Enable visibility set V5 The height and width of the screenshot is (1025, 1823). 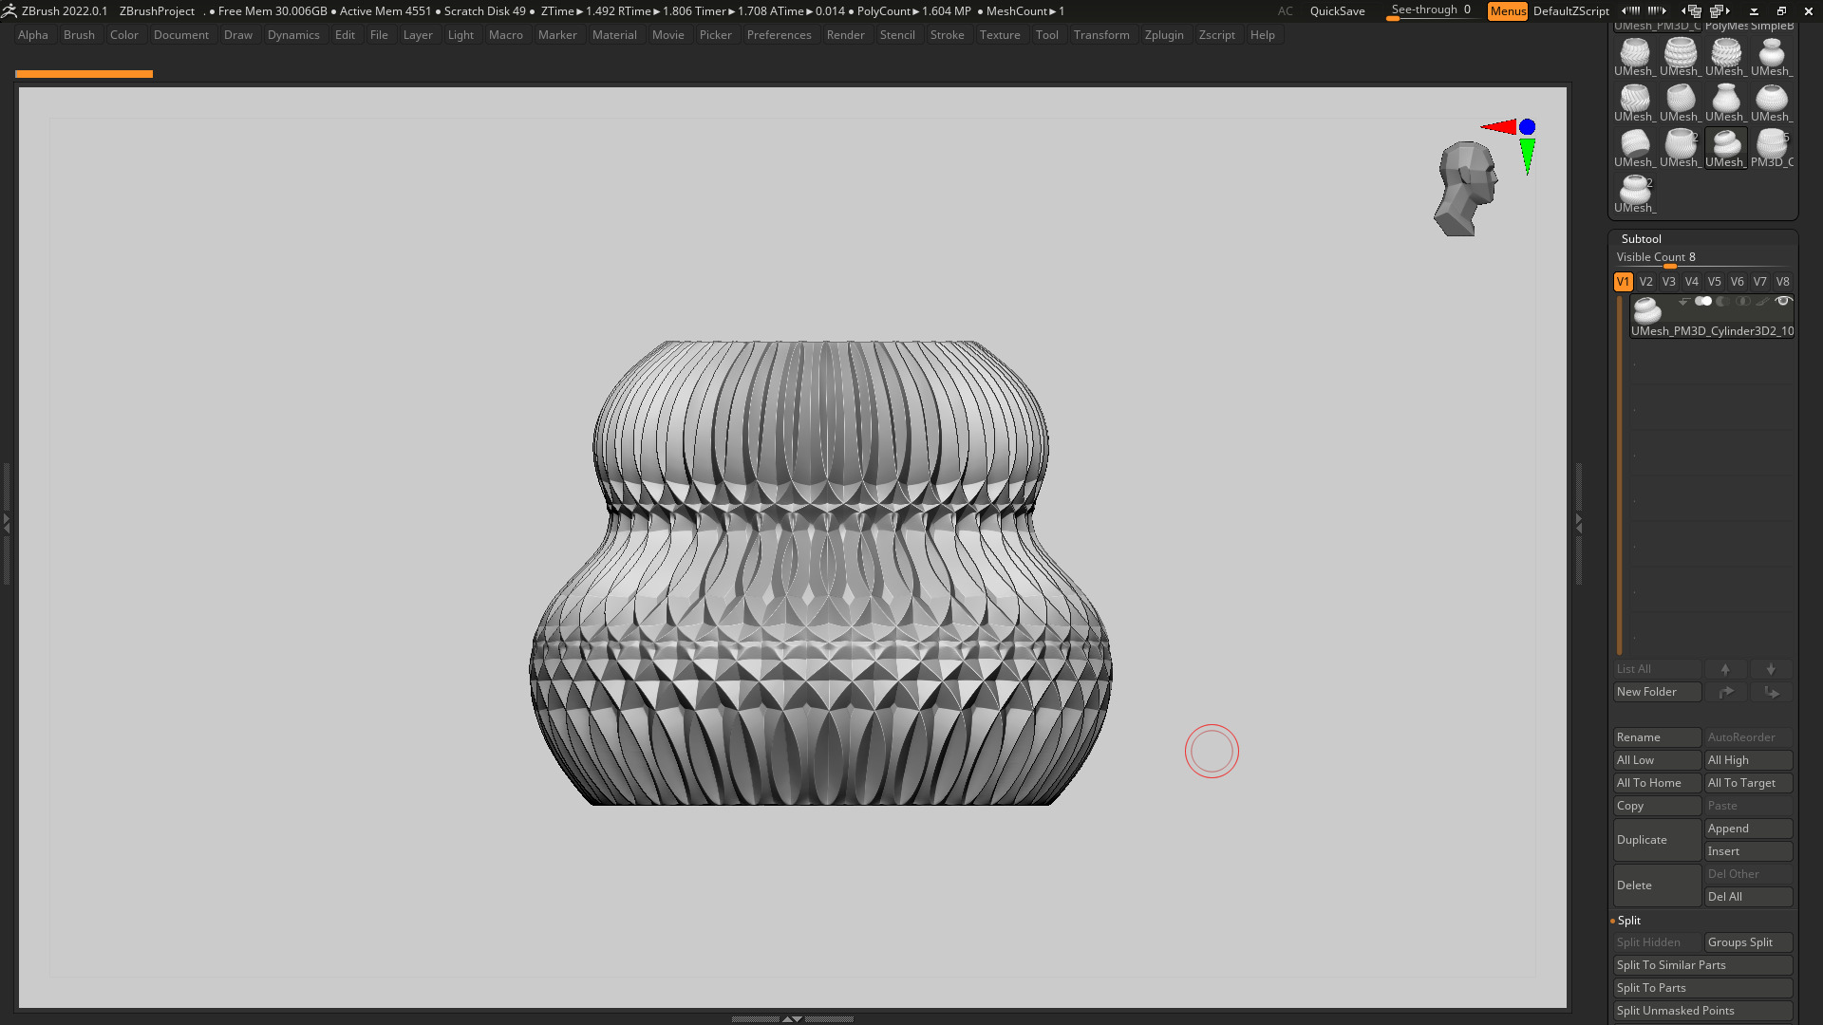click(1714, 282)
